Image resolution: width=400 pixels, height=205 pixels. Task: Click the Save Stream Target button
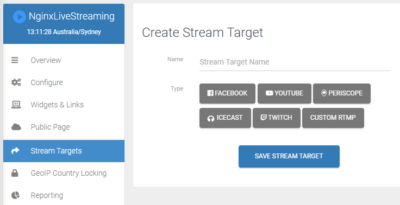pyautogui.click(x=289, y=156)
